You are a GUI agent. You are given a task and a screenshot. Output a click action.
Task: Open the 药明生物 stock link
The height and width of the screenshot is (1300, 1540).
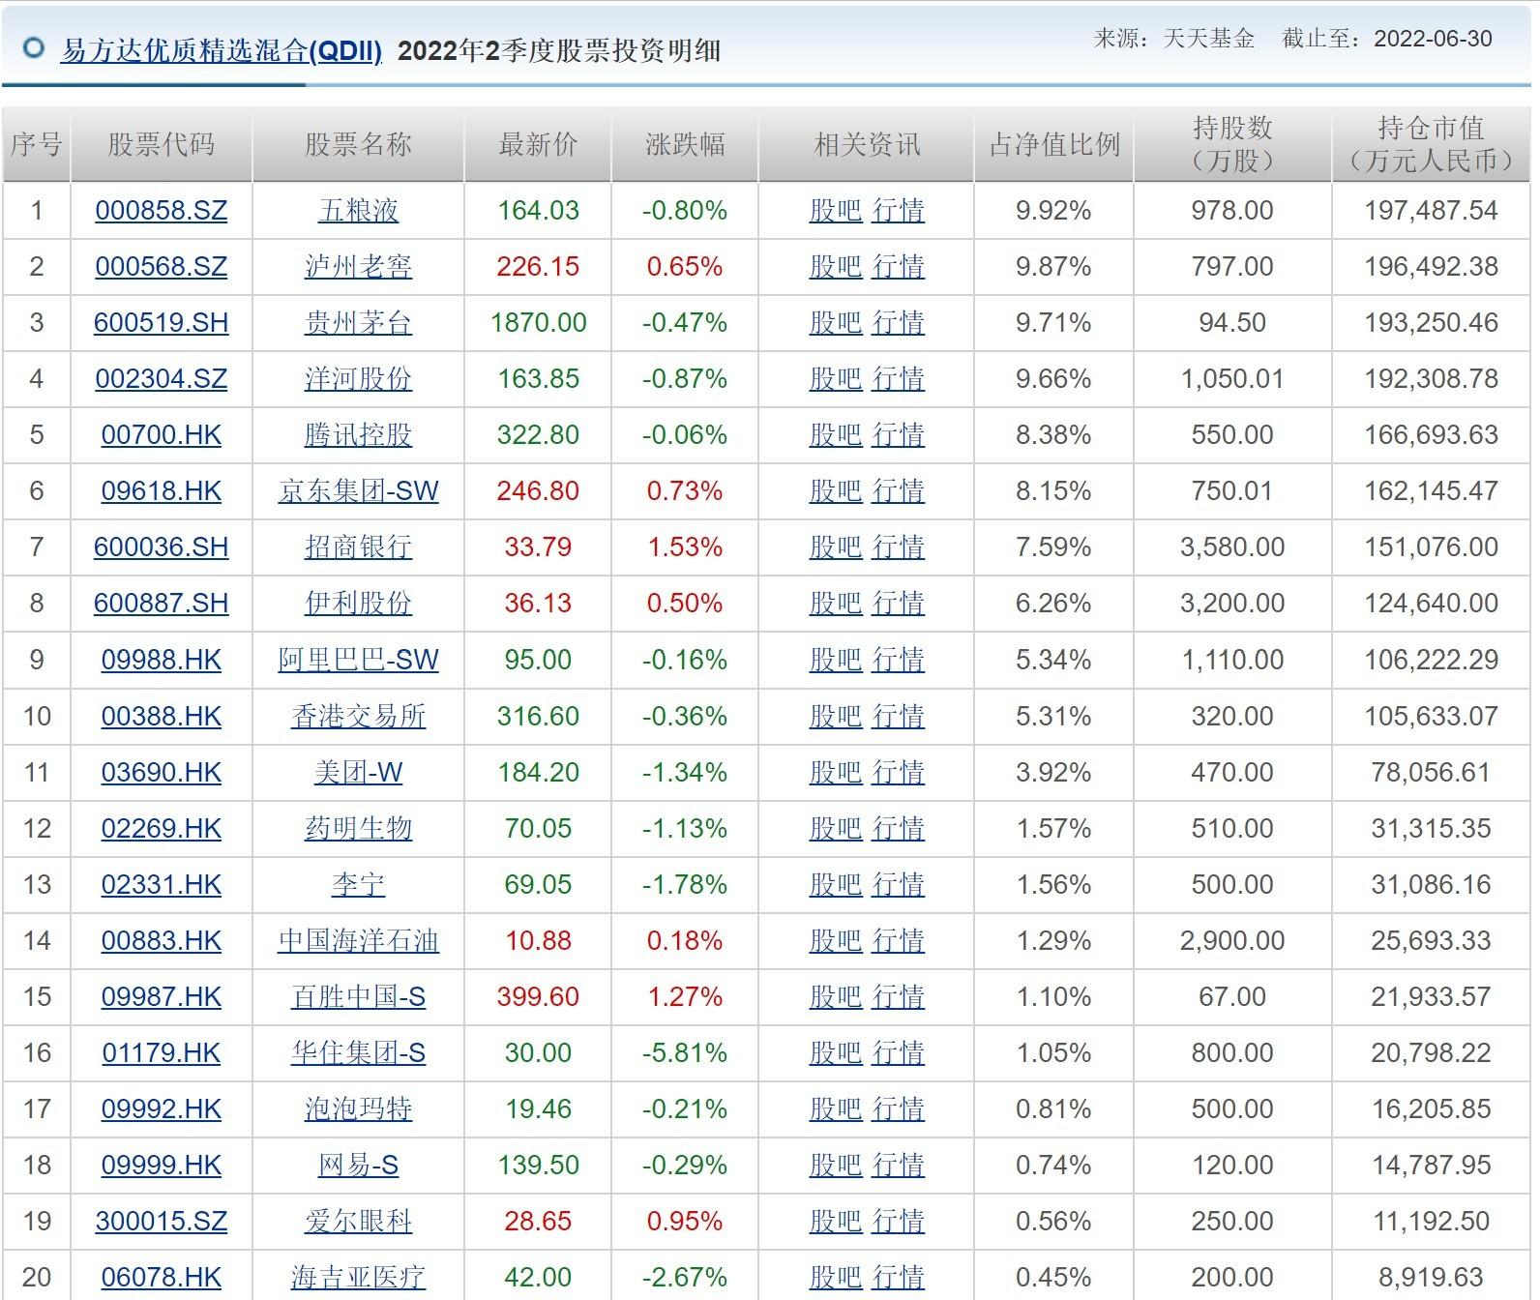[358, 828]
